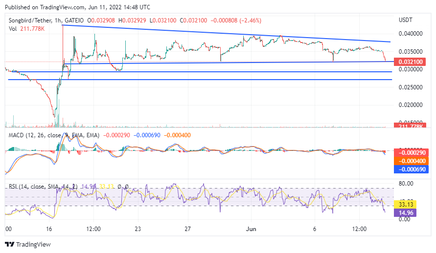The width and height of the screenshot is (436, 253).
Task: Click the change value −0.000808 (−2.46%)
Action: coord(236,21)
